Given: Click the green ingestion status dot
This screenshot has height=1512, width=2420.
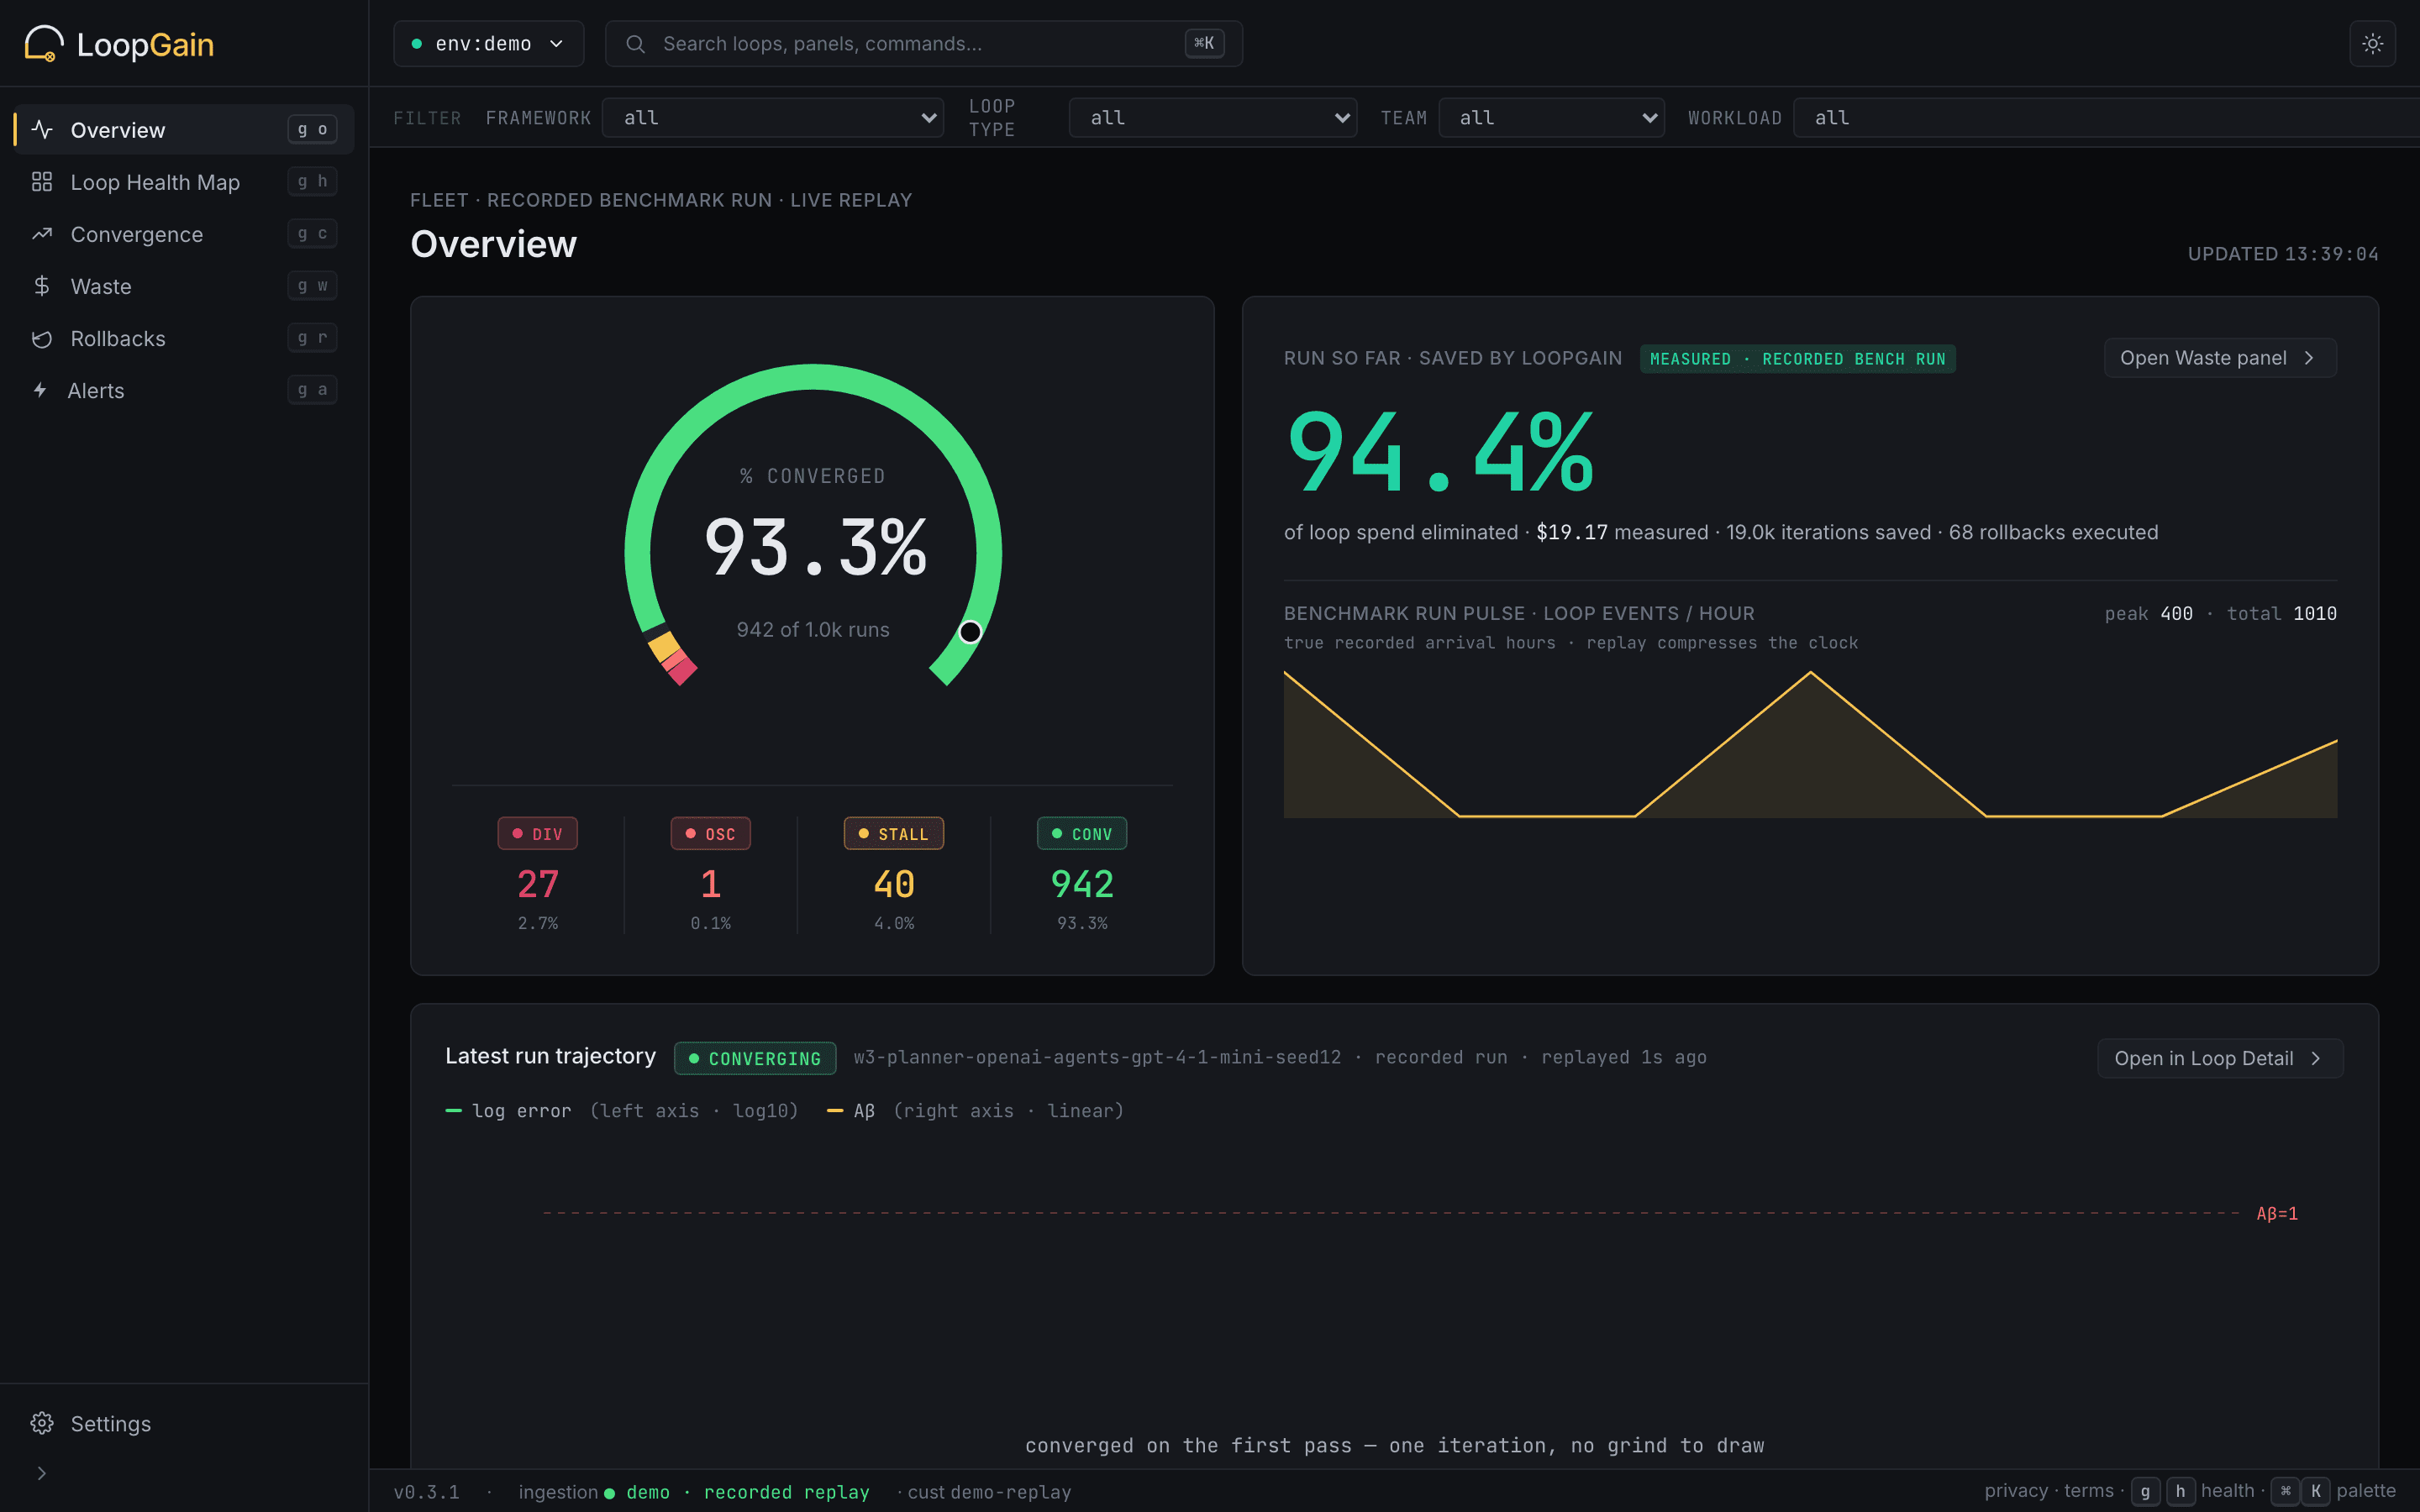Looking at the screenshot, I should [x=609, y=1493].
